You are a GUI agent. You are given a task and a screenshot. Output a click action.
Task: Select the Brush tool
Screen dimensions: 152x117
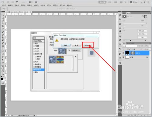[x=3, y=35]
